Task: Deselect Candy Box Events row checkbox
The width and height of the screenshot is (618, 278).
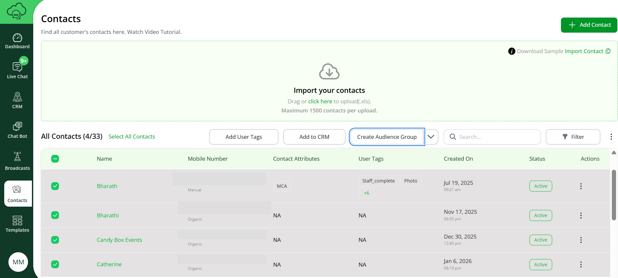Action: pyautogui.click(x=55, y=240)
